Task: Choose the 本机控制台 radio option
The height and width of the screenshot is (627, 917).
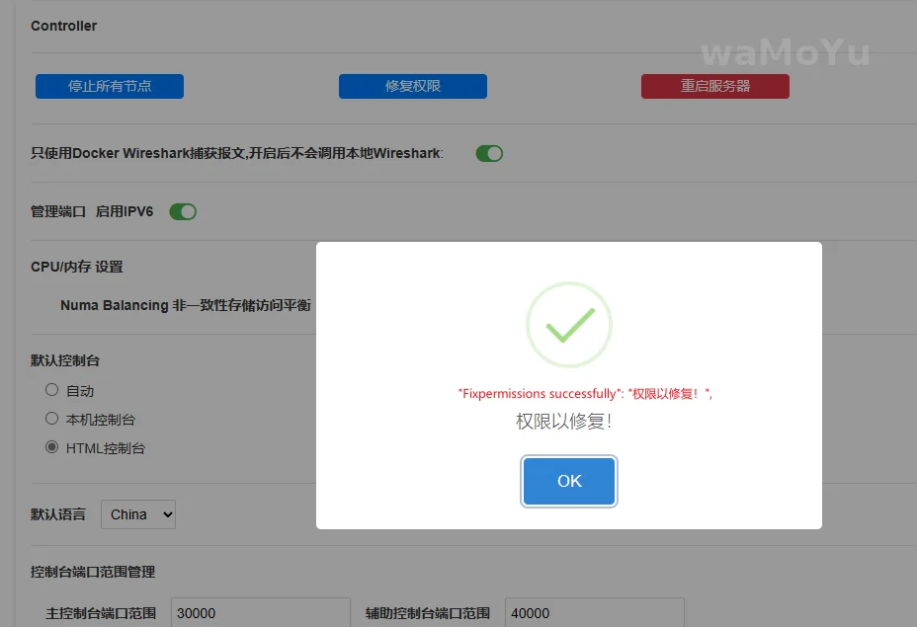Action: tap(52, 419)
